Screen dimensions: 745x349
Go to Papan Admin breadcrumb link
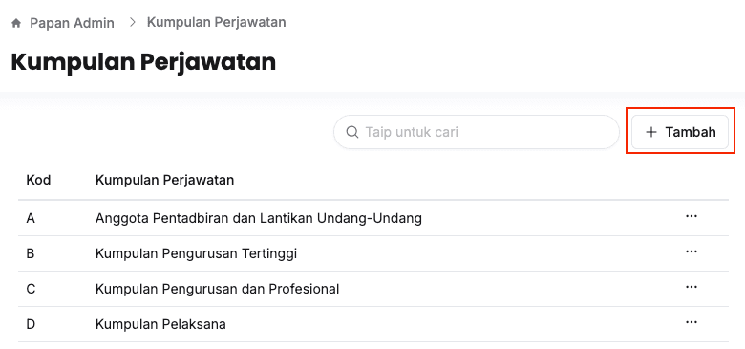72,23
